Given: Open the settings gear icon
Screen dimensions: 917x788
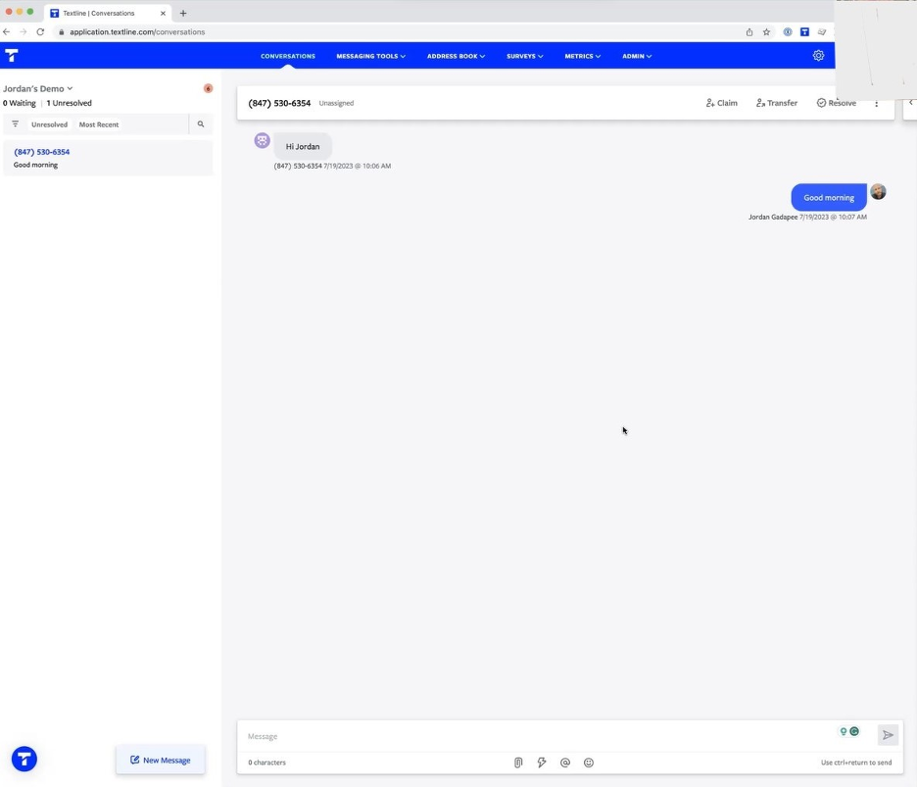Looking at the screenshot, I should tap(818, 56).
